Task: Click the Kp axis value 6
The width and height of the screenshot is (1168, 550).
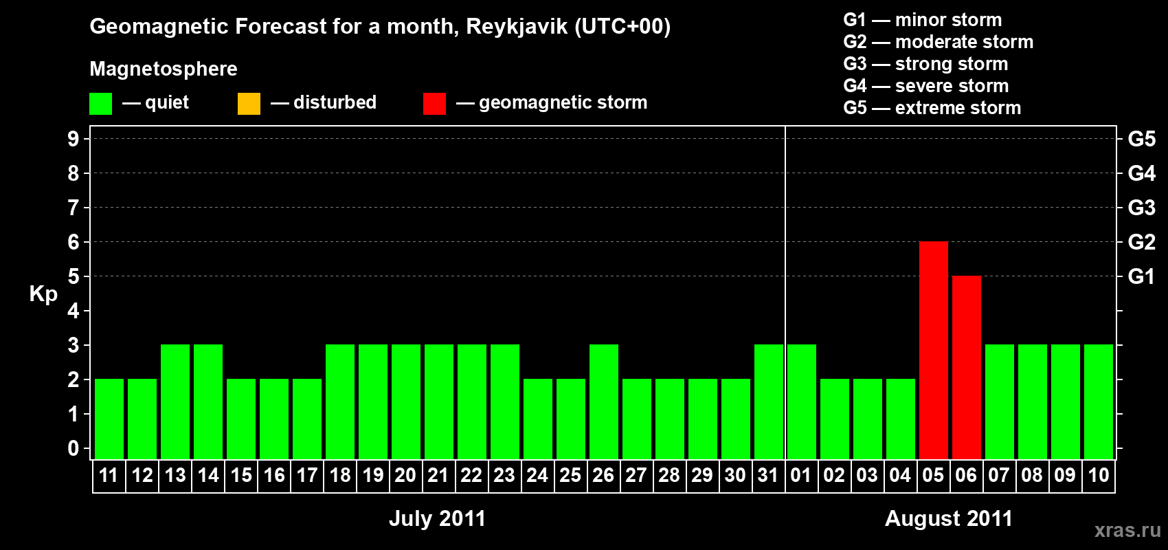Action: 74,242
